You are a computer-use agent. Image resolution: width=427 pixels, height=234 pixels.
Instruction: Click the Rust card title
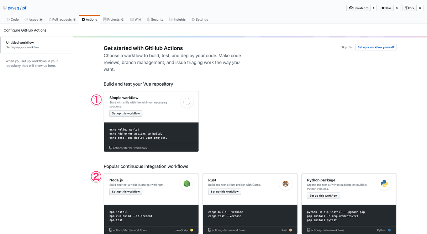(212, 180)
